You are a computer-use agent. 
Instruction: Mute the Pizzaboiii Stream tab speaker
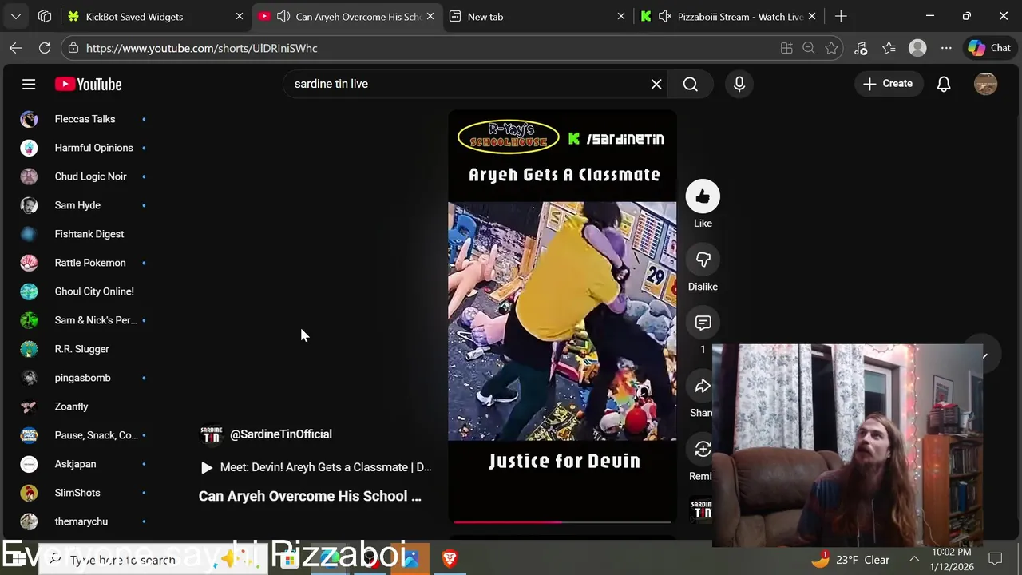(x=665, y=16)
